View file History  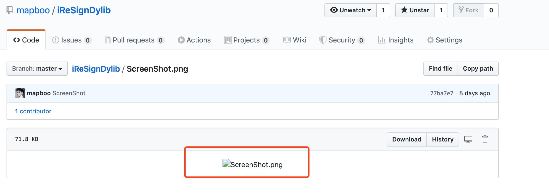443,139
